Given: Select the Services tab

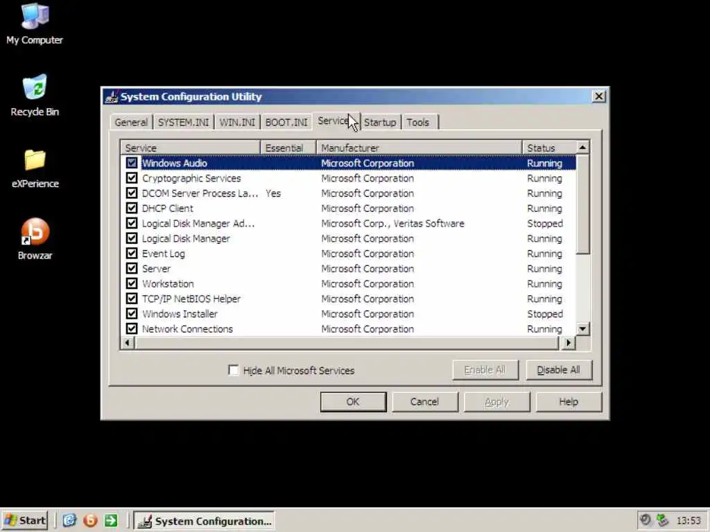Looking at the screenshot, I should click(x=336, y=121).
